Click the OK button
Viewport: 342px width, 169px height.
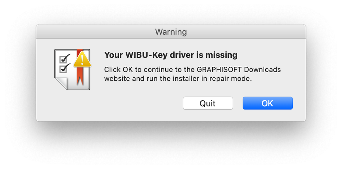click(x=267, y=103)
